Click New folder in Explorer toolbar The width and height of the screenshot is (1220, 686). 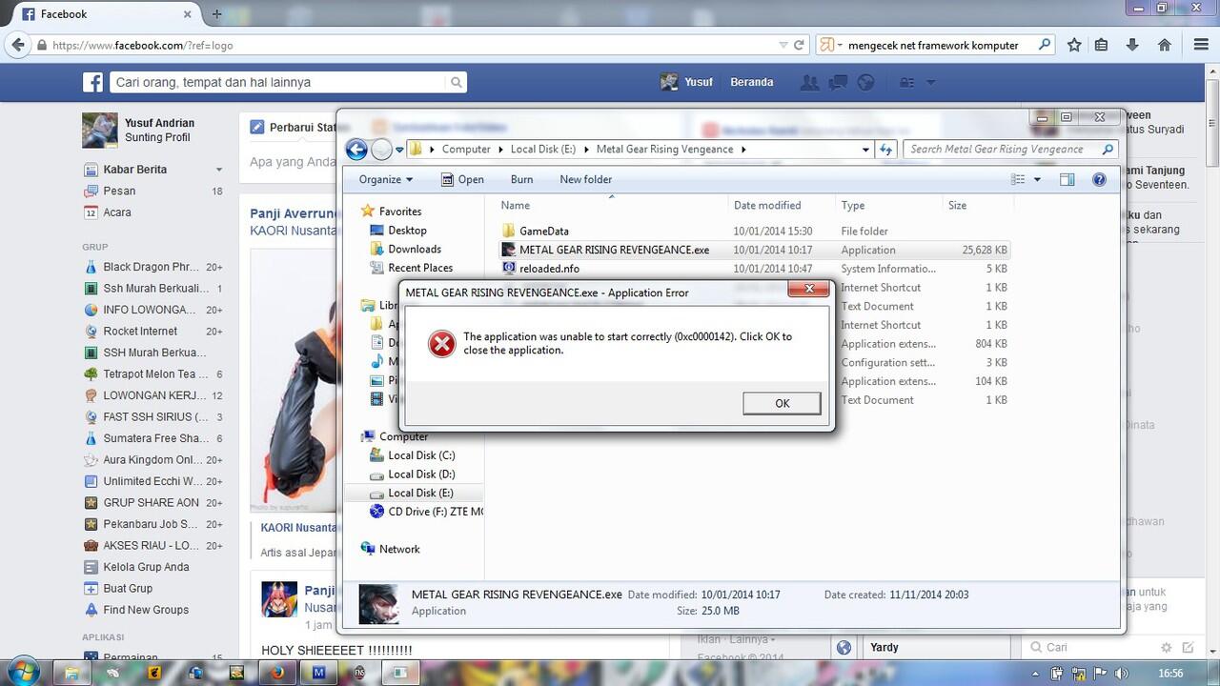coord(585,179)
